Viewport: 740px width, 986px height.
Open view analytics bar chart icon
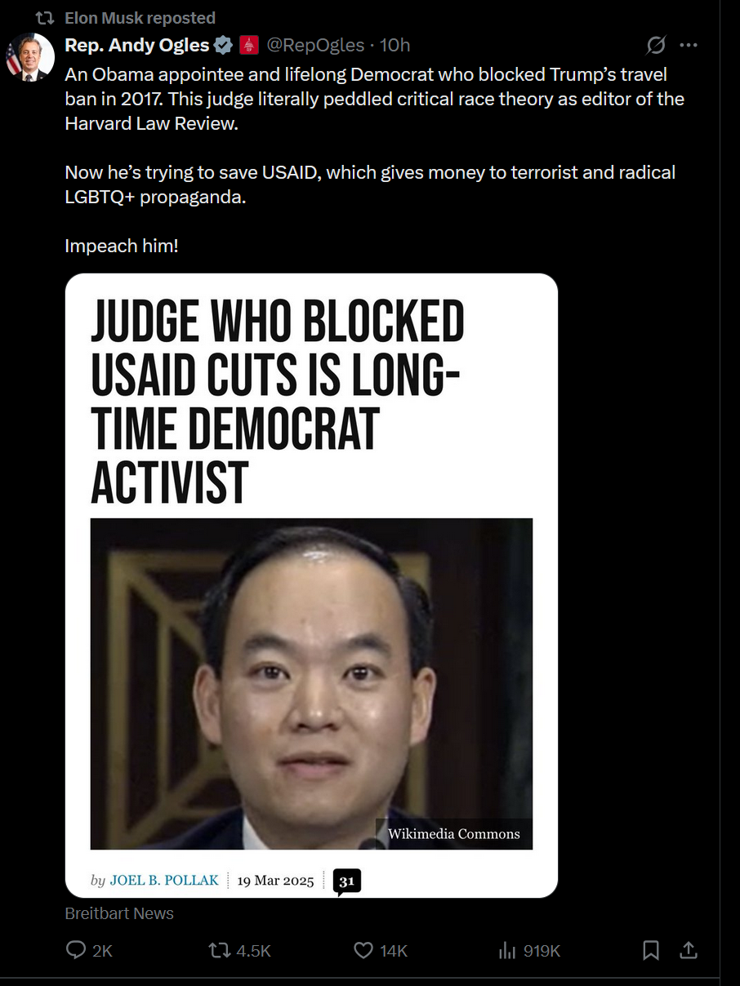(x=507, y=950)
